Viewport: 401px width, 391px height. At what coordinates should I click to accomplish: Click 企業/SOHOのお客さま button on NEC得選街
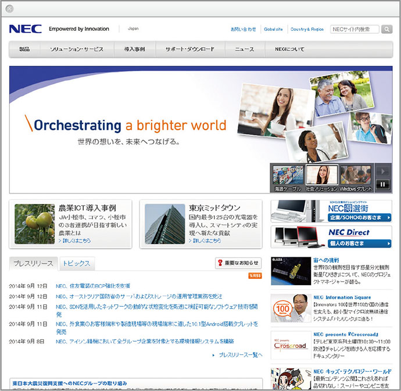click(x=359, y=218)
